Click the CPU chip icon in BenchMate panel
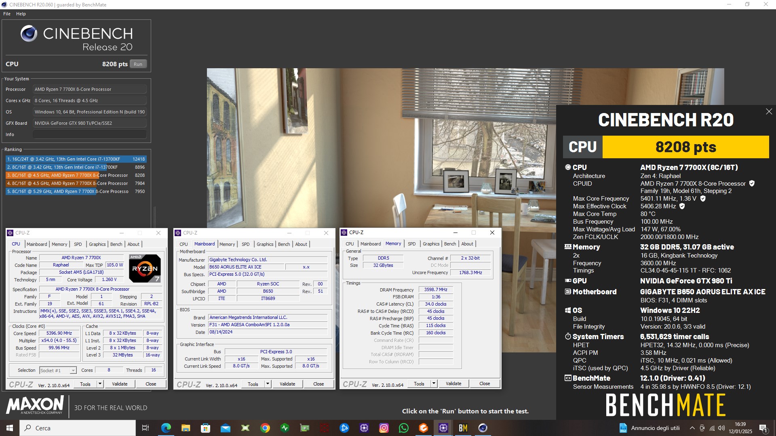The width and height of the screenshot is (776, 436). [568, 167]
